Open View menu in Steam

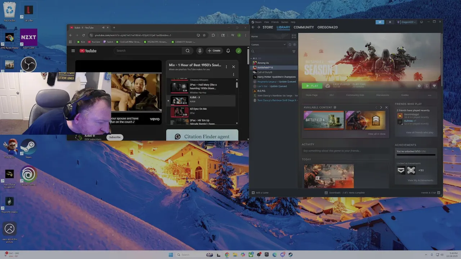click(x=267, y=22)
